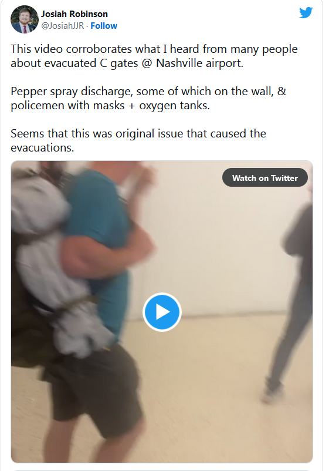Click the Josiah Robinson display name

point(74,14)
